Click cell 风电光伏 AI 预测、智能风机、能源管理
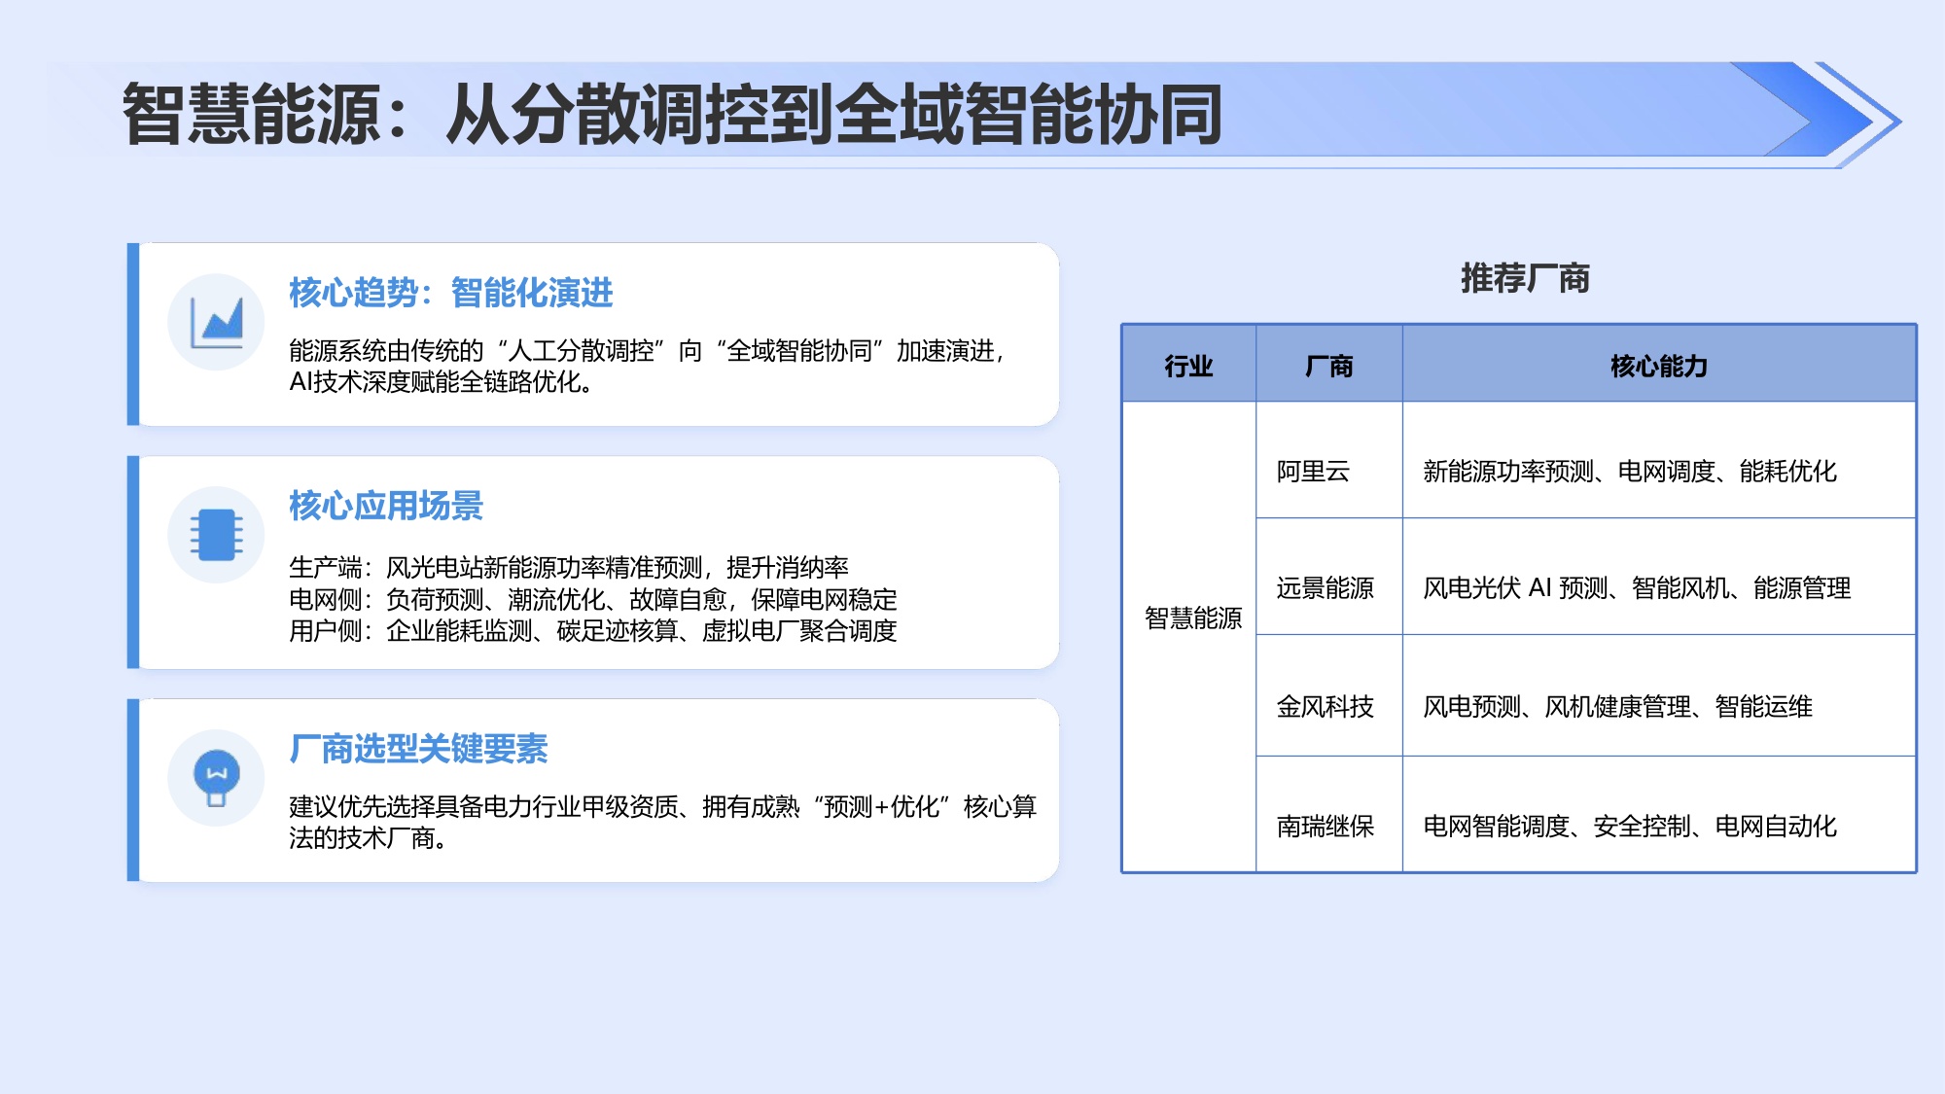Screen dimensions: 1945x1094 [1659, 577]
